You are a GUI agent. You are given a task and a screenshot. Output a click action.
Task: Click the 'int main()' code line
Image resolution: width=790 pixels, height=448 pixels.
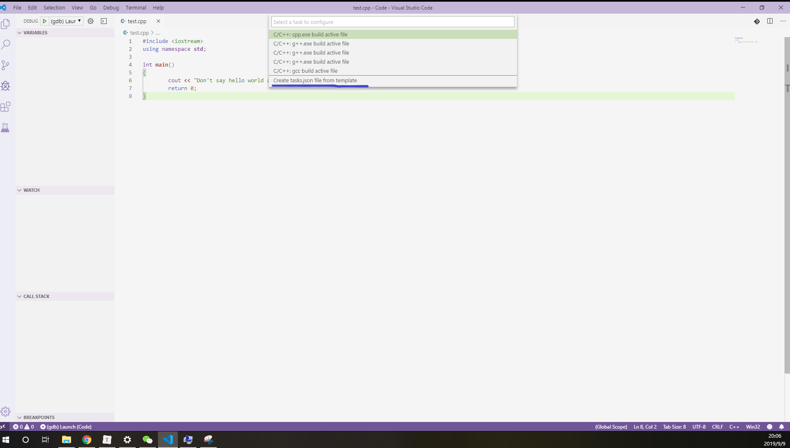(x=158, y=64)
